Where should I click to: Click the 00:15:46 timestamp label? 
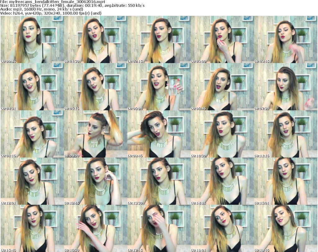click(x=8, y=250)
